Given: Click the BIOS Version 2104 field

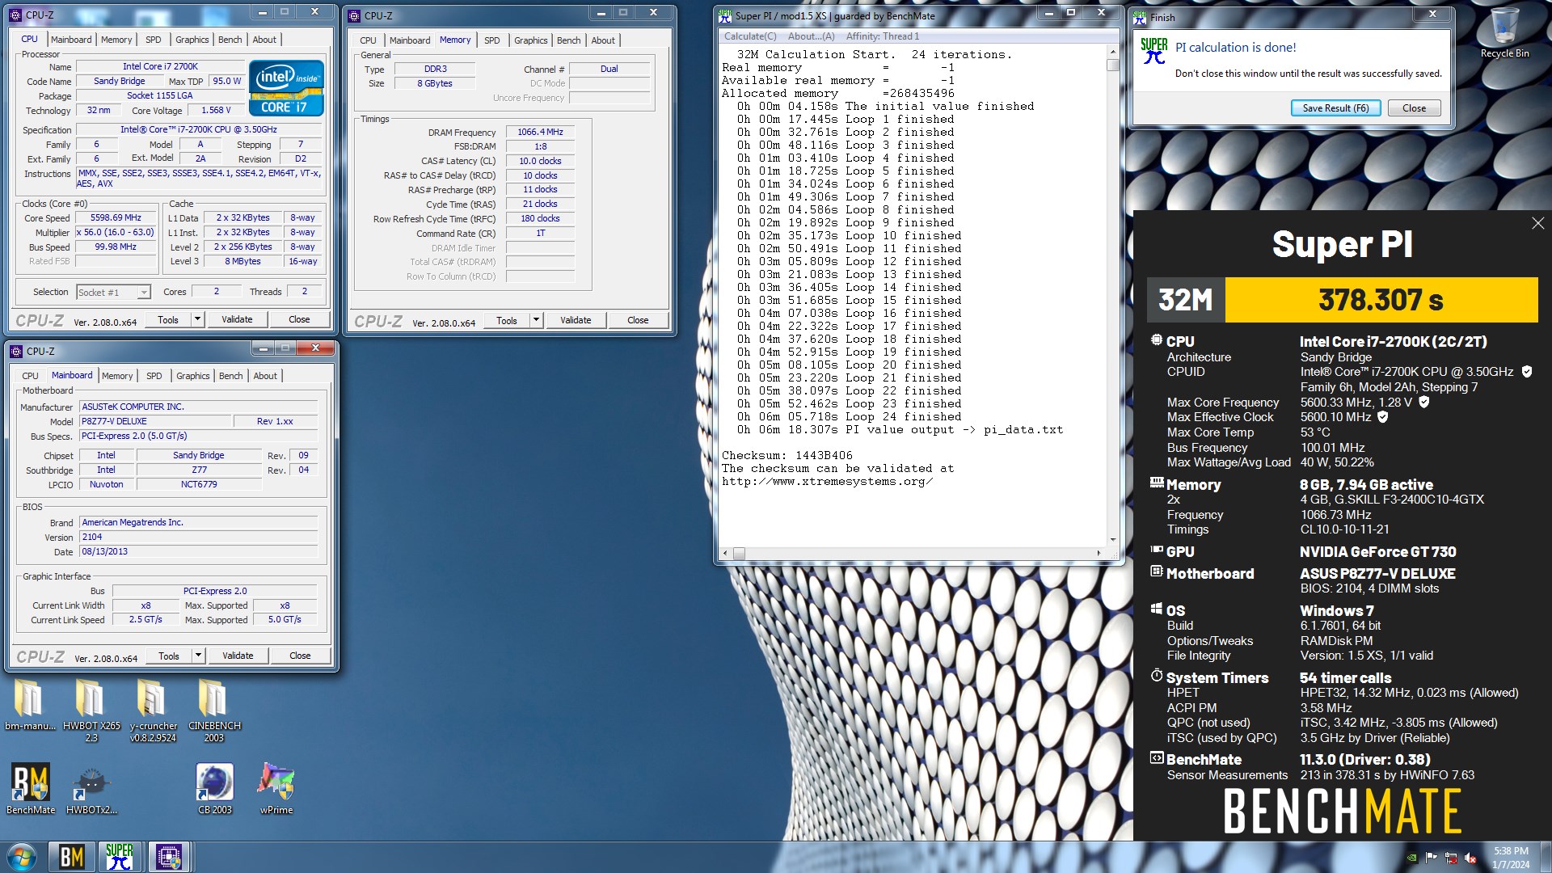Looking at the screenshot, I should click(x=199, y=537).
